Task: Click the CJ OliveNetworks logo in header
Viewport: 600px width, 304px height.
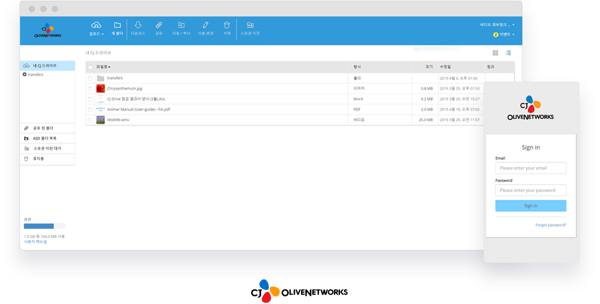Action: tap(48, 31)
